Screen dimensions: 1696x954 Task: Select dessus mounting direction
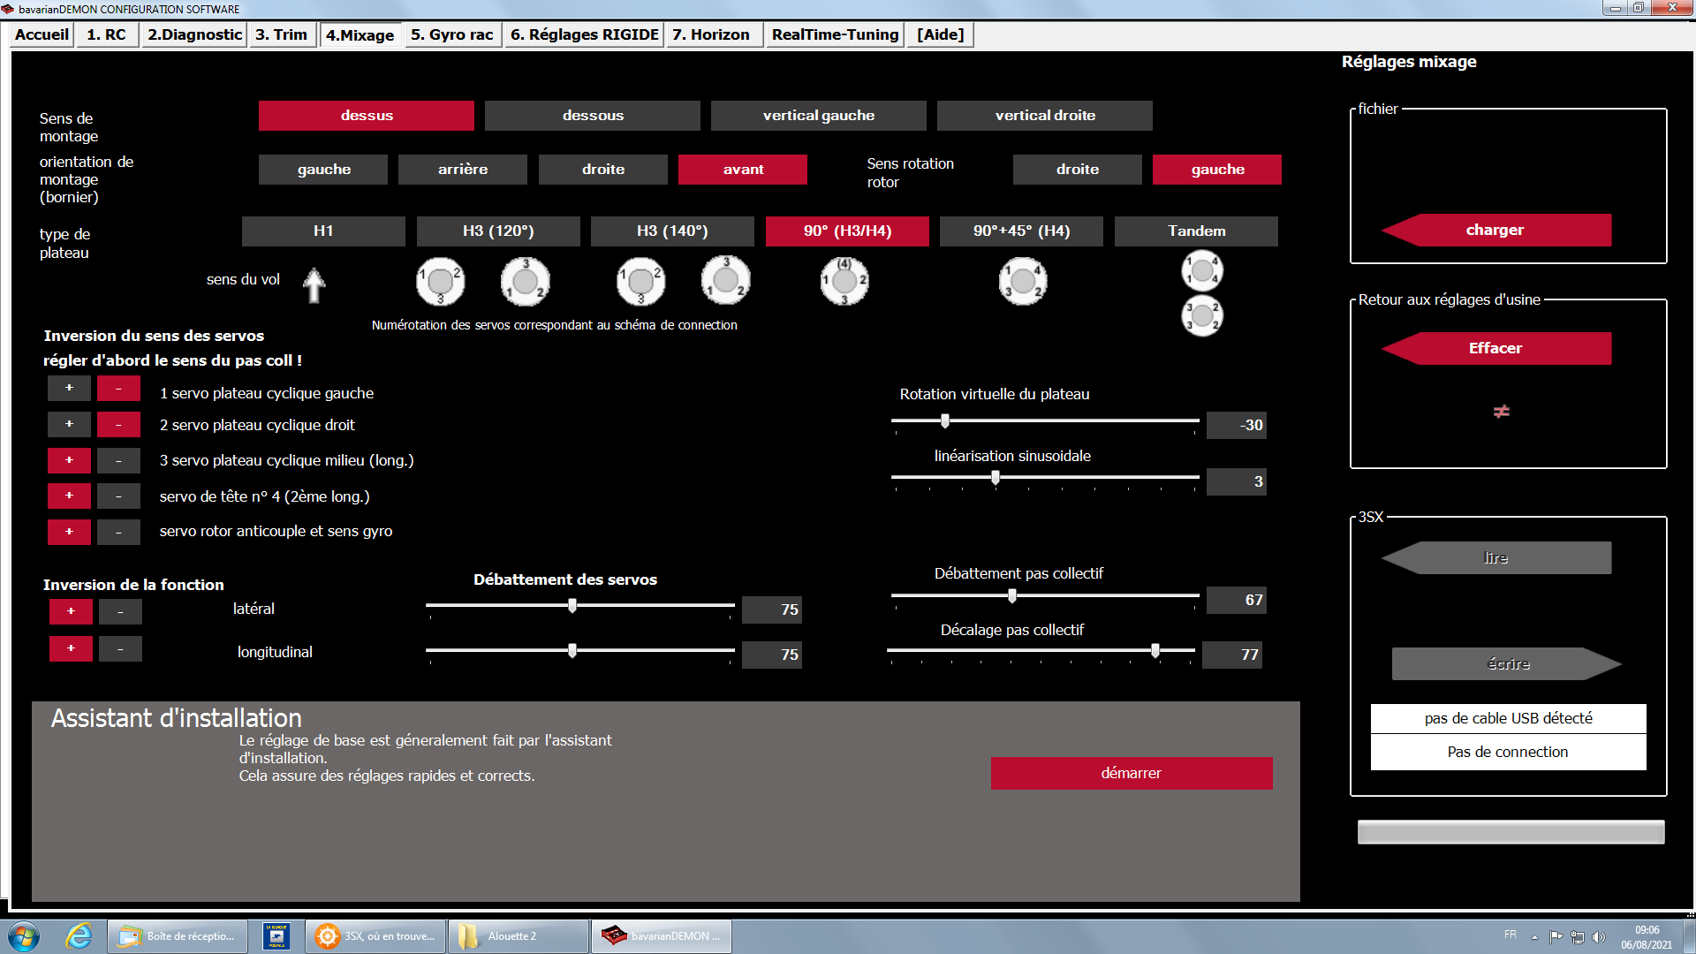pyautogui.click(x=367, y=116)
